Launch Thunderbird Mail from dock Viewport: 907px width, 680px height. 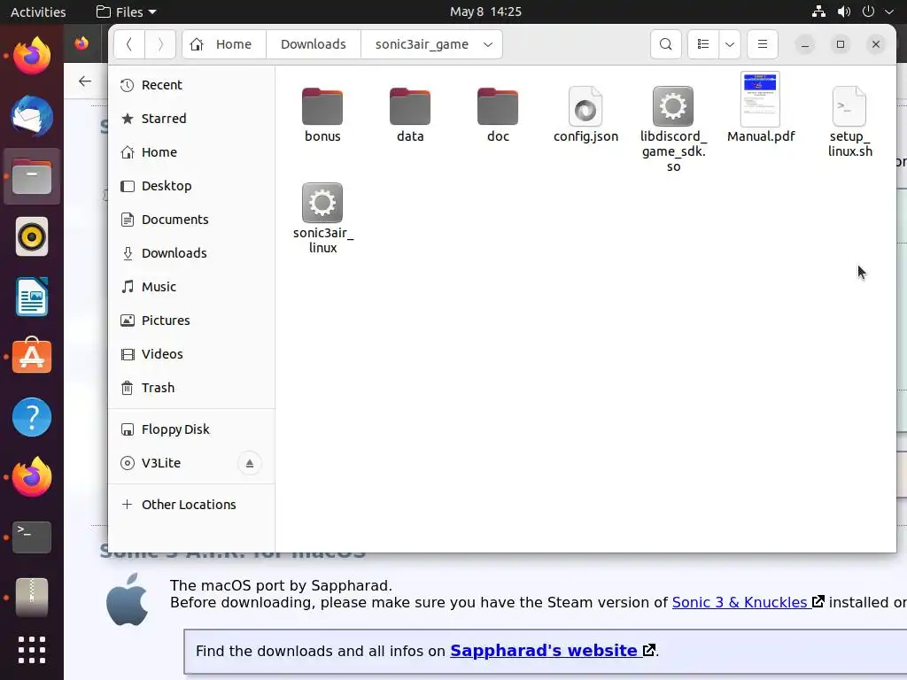pyautogui.click(x=32, y=116)
